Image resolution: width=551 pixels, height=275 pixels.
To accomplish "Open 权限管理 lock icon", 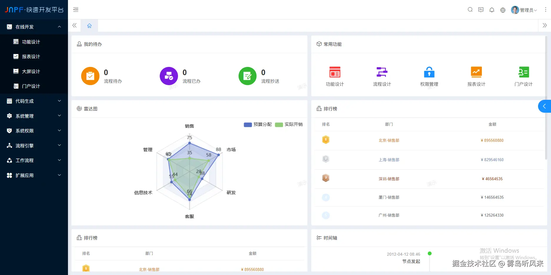I will tap(429, 72).
